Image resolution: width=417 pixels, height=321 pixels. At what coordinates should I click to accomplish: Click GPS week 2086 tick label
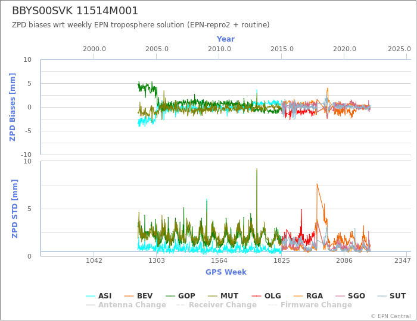(x=344, y=260)
